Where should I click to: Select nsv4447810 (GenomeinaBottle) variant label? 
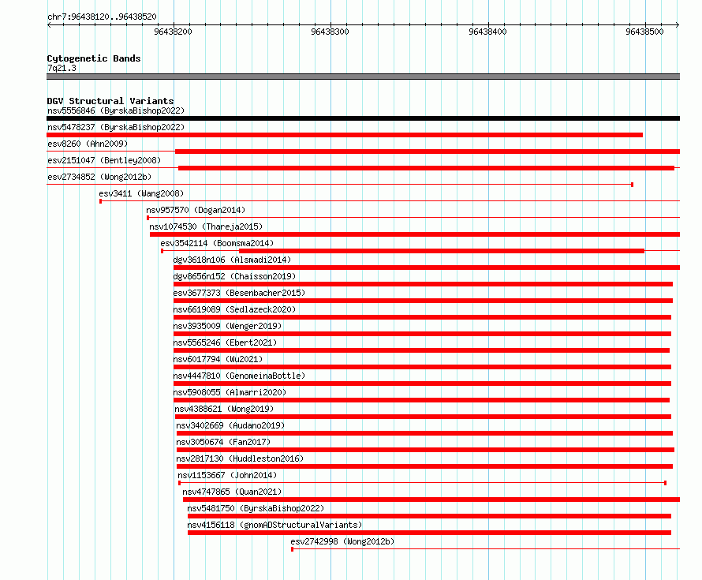tap(239, 376)
